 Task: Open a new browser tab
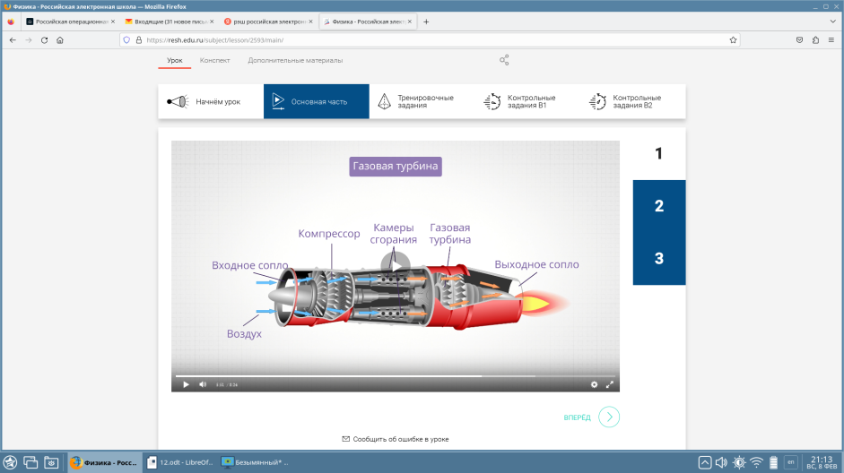coord(426,21)
